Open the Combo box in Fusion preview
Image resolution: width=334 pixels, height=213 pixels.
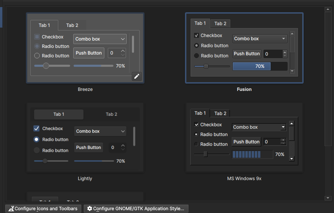(x=260, y=38)
